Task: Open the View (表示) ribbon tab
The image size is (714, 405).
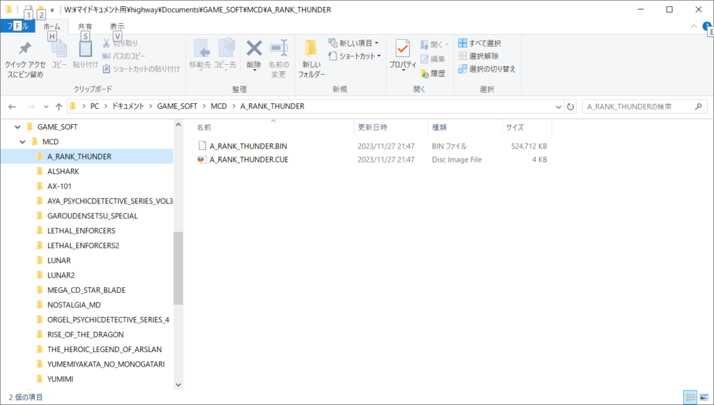Action: [x=117, y=26]
